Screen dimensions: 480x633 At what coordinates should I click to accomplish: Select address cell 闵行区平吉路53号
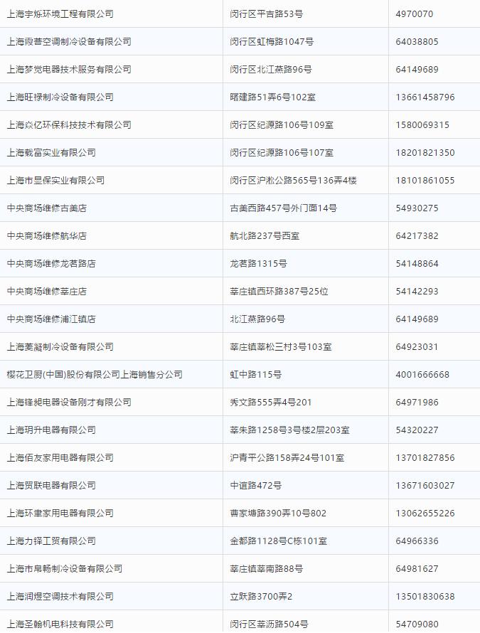tap(267, 14)
